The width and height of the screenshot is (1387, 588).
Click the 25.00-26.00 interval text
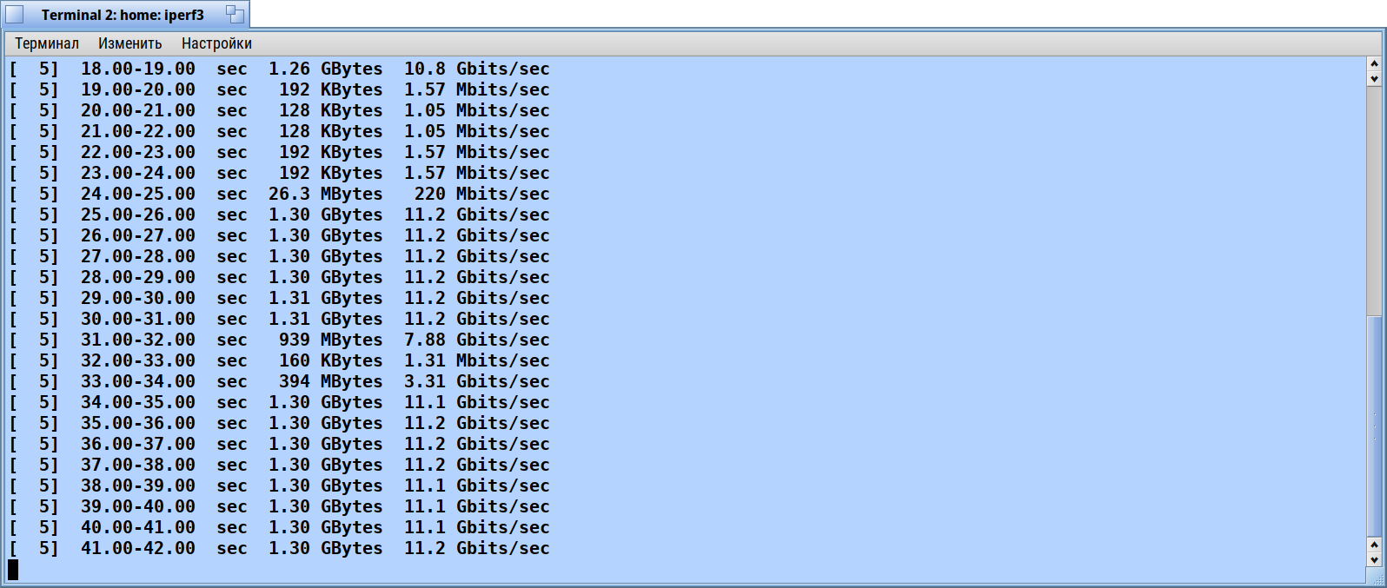click(138, 215)
